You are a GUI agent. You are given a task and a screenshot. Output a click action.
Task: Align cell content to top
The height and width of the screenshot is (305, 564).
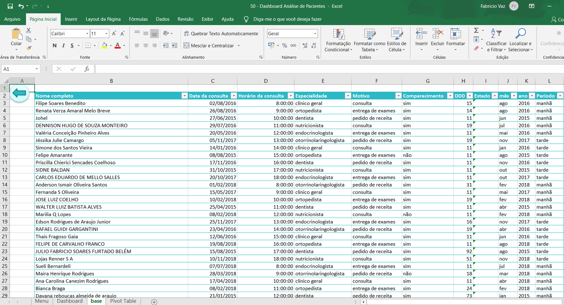coord(137,33)
